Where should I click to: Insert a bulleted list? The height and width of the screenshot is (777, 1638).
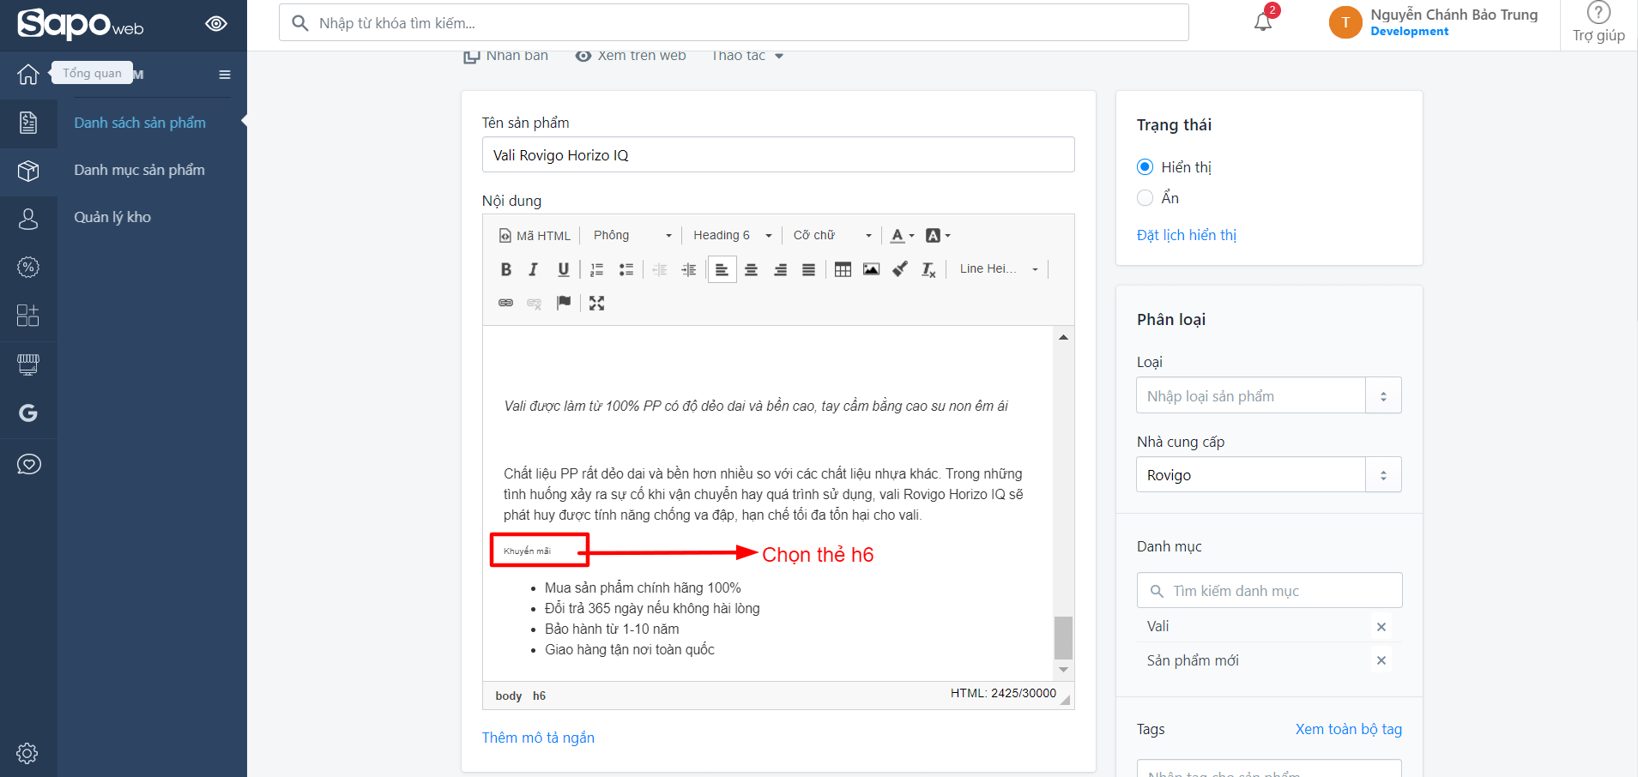tap(626, 269)
